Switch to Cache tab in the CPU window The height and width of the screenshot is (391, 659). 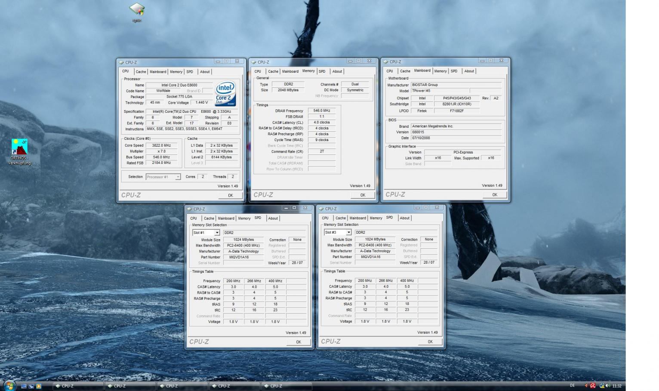pos(141,72)
